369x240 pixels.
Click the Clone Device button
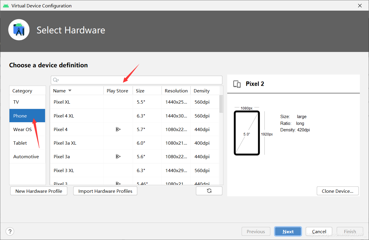pyautogui.click(x=337, y=191)
